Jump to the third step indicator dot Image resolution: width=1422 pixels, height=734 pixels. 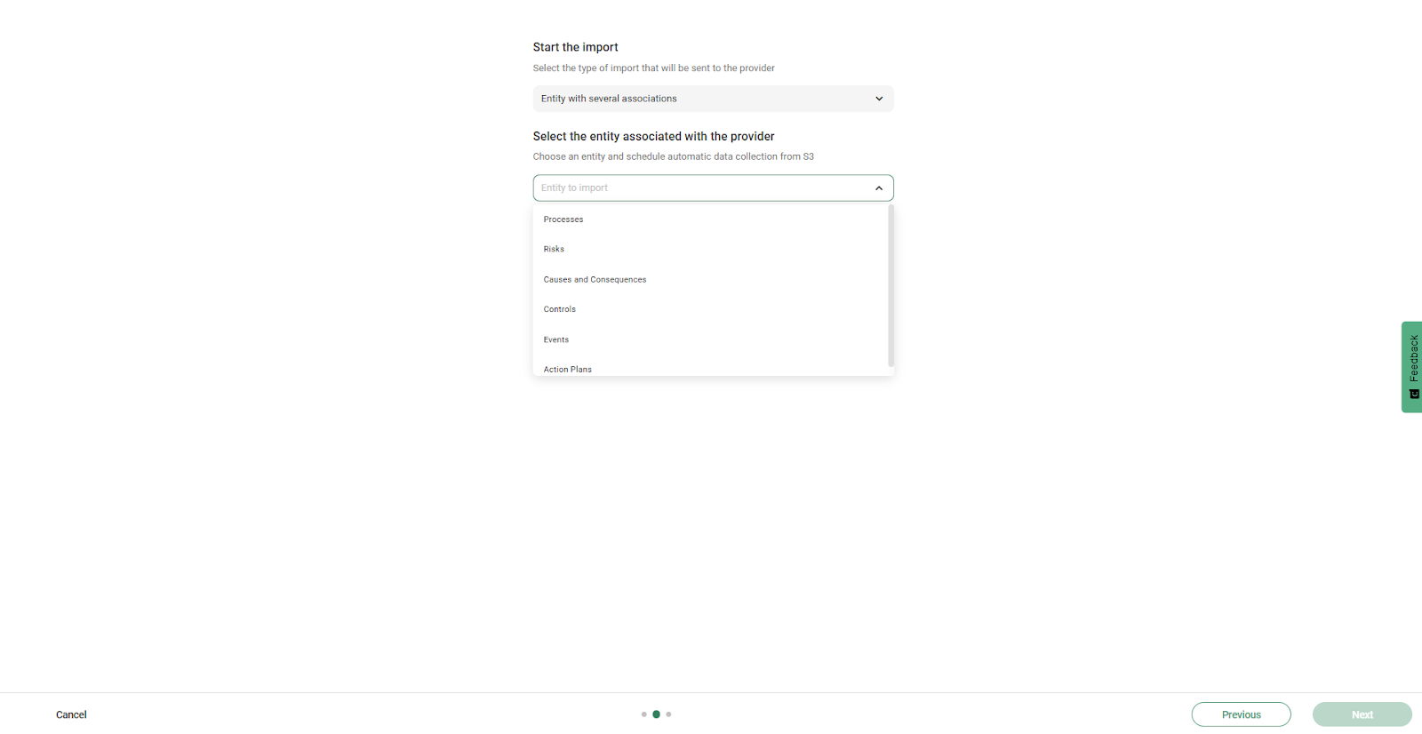[668, 714]
